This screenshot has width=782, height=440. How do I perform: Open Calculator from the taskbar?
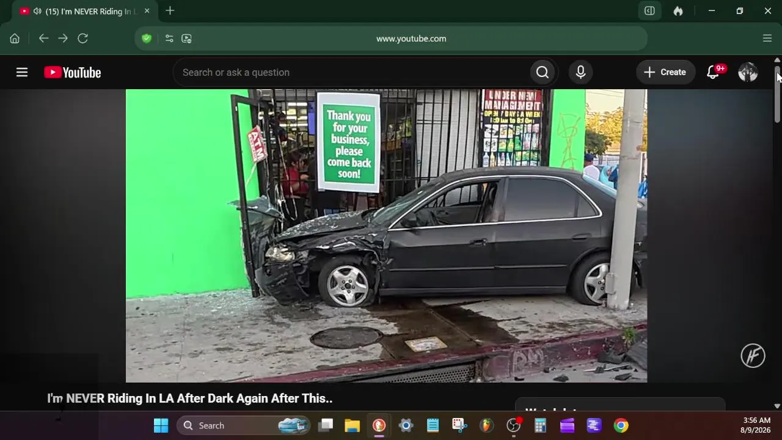(x=540, y=425)
